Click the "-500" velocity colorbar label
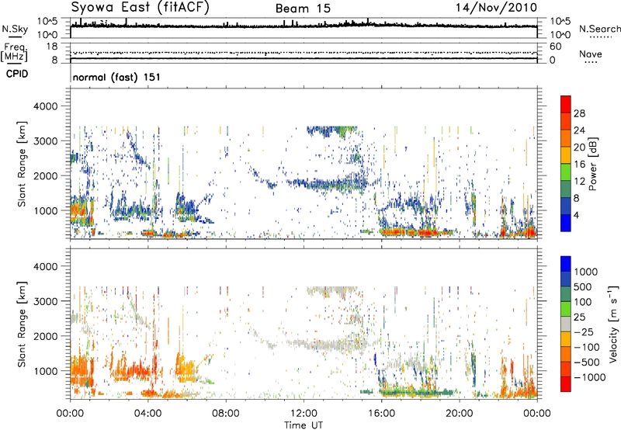 [586, 362]
